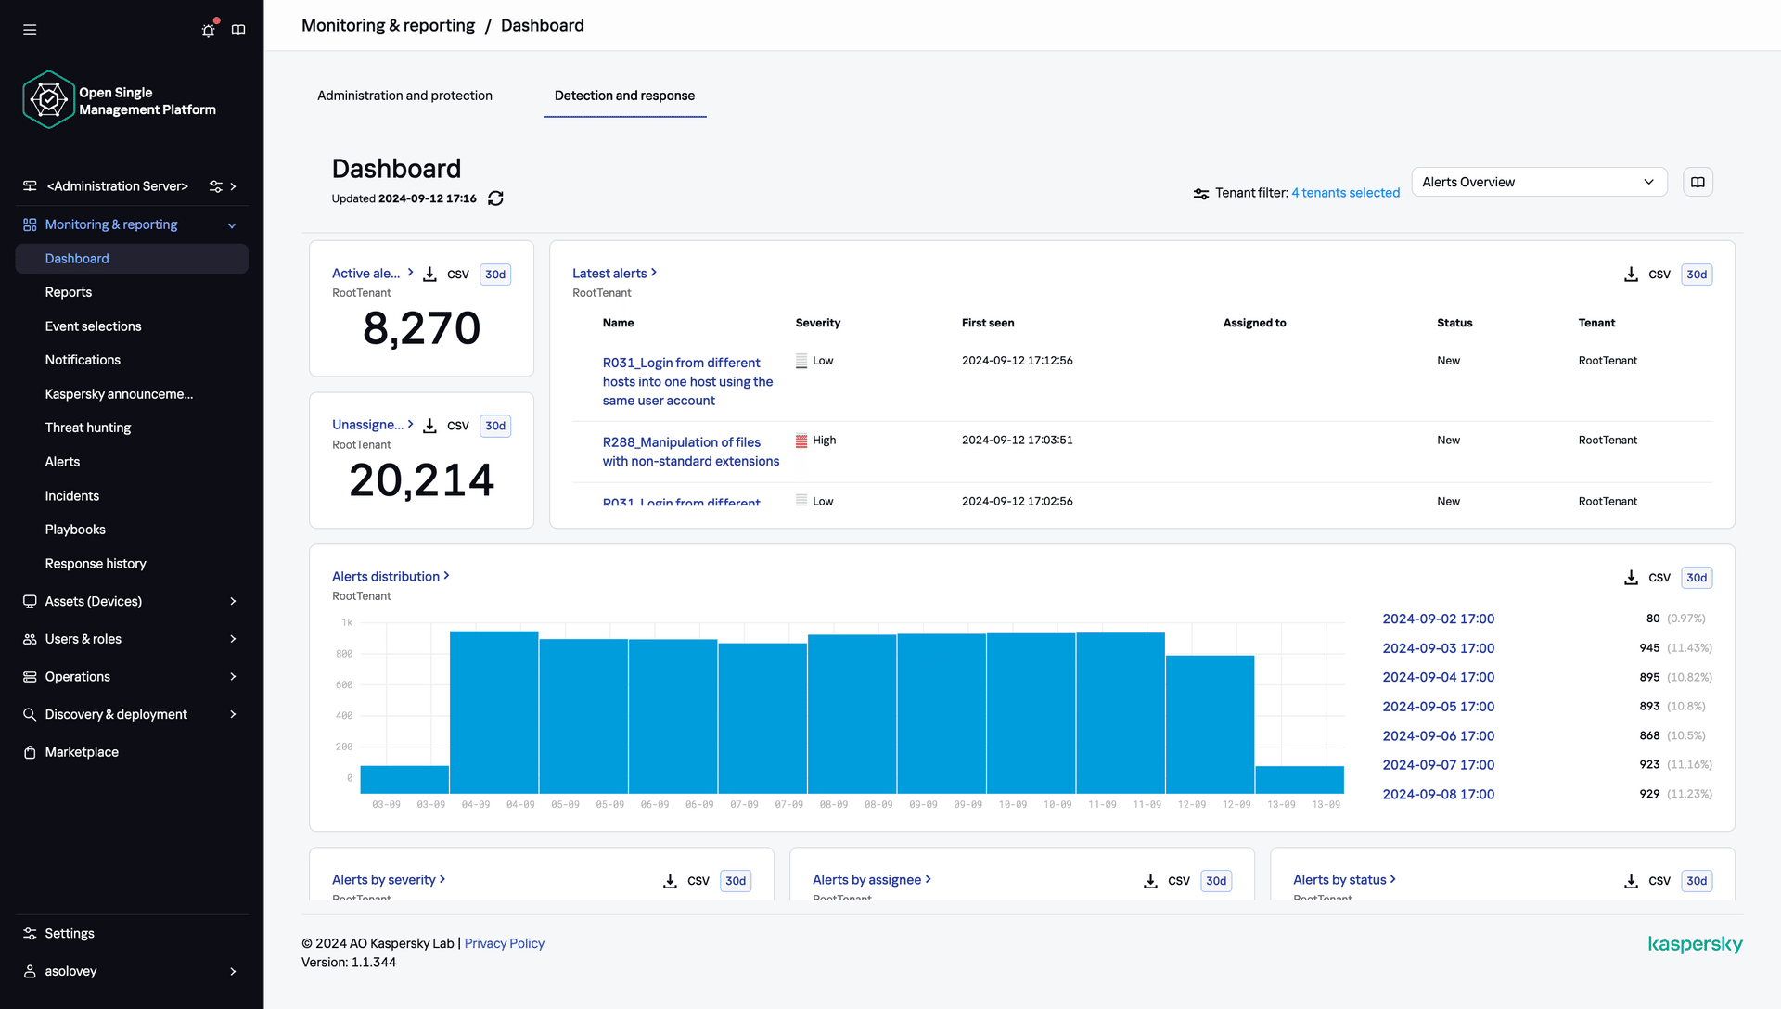The image size is (1781, 1009).
Task: Open the hamburger menu icon
Action: click(30, 30)
